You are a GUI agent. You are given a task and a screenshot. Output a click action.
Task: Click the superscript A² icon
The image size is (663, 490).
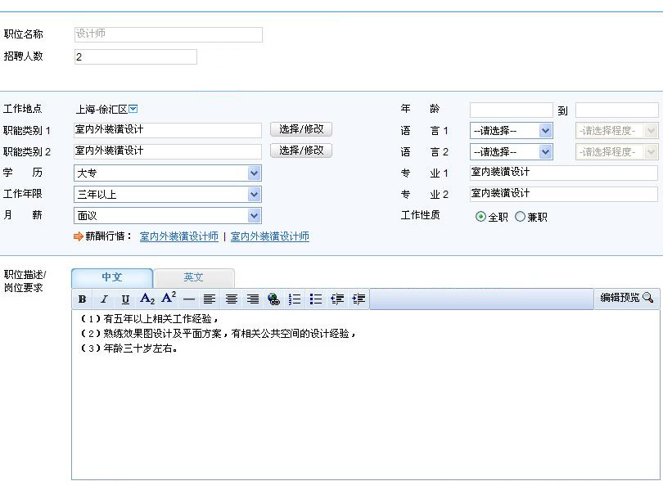coord(169,299)
